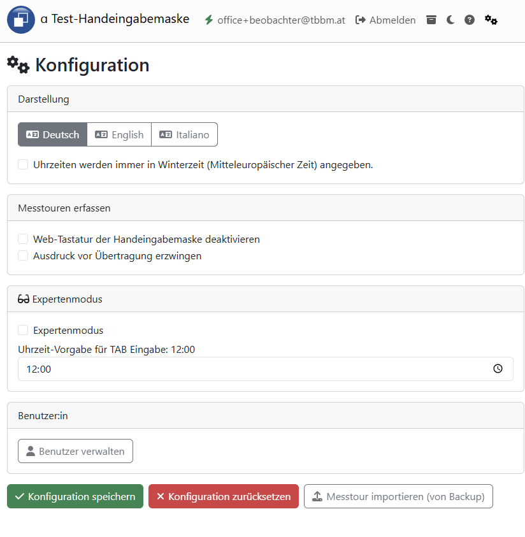Click the app logo in the header
The height and width of the screenshot is (537, 525).
[x=20, y=20]
